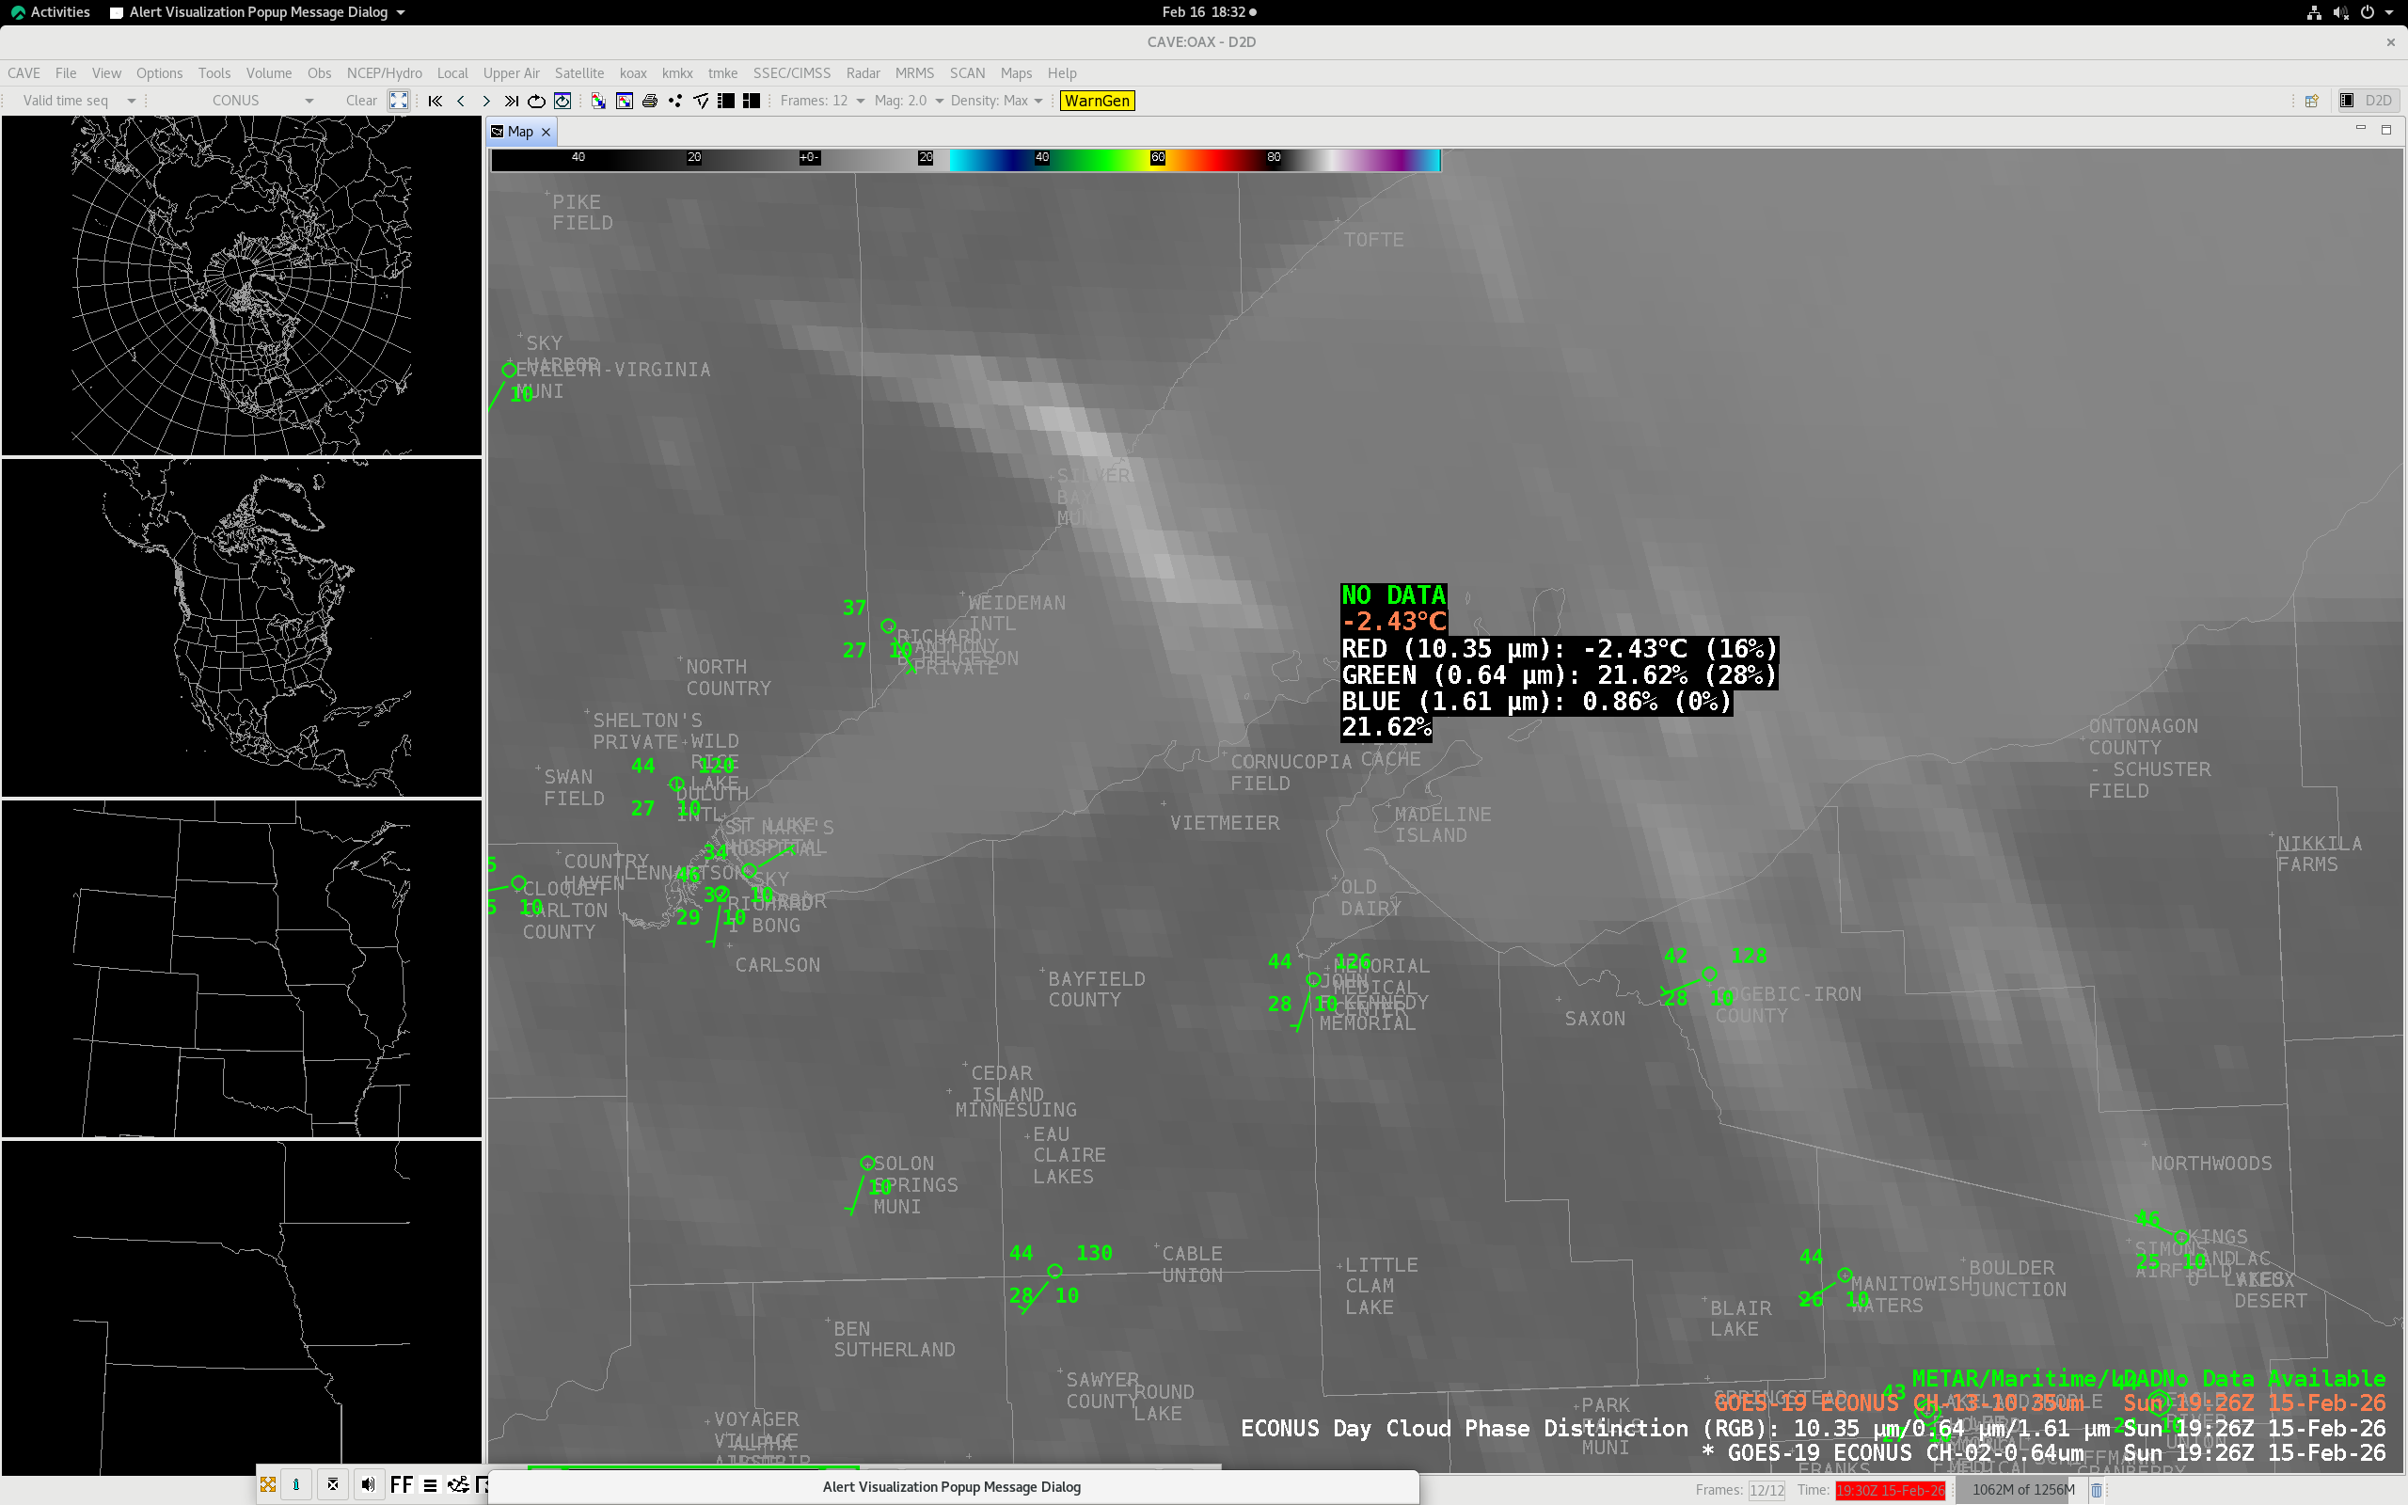
Task: Click the zoom-to-extent toolbar icon
Action: click(398, 101)
